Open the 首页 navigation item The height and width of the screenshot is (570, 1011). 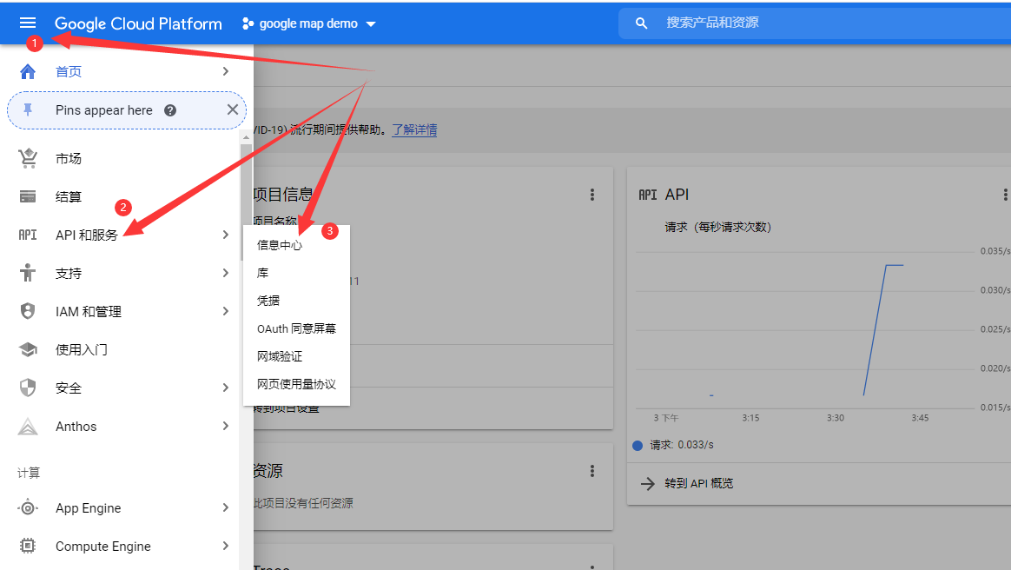click(69, 71)
